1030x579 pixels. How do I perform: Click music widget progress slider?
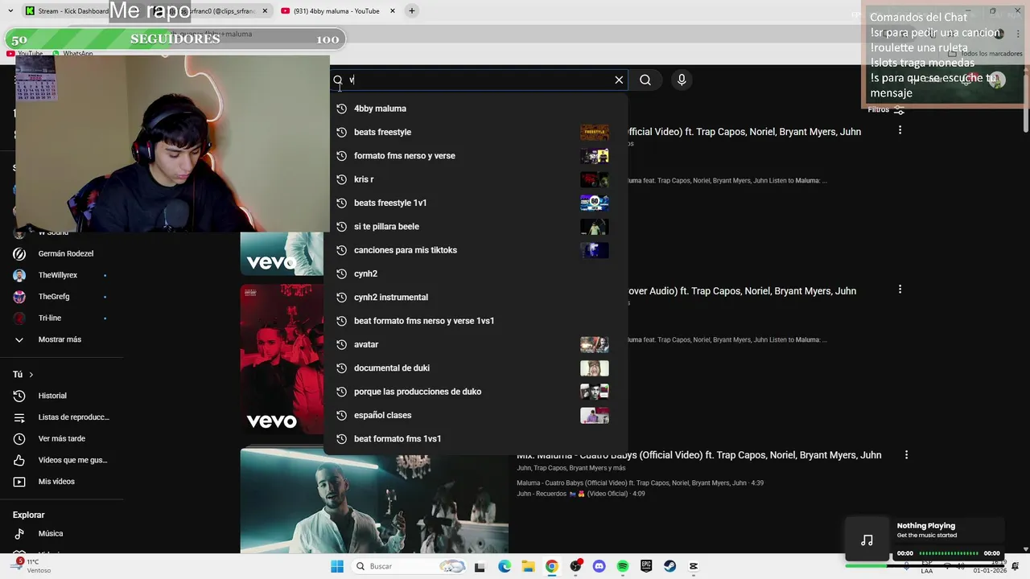point(949,553)
